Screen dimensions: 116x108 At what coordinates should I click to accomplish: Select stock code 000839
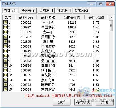pos(26,46)
